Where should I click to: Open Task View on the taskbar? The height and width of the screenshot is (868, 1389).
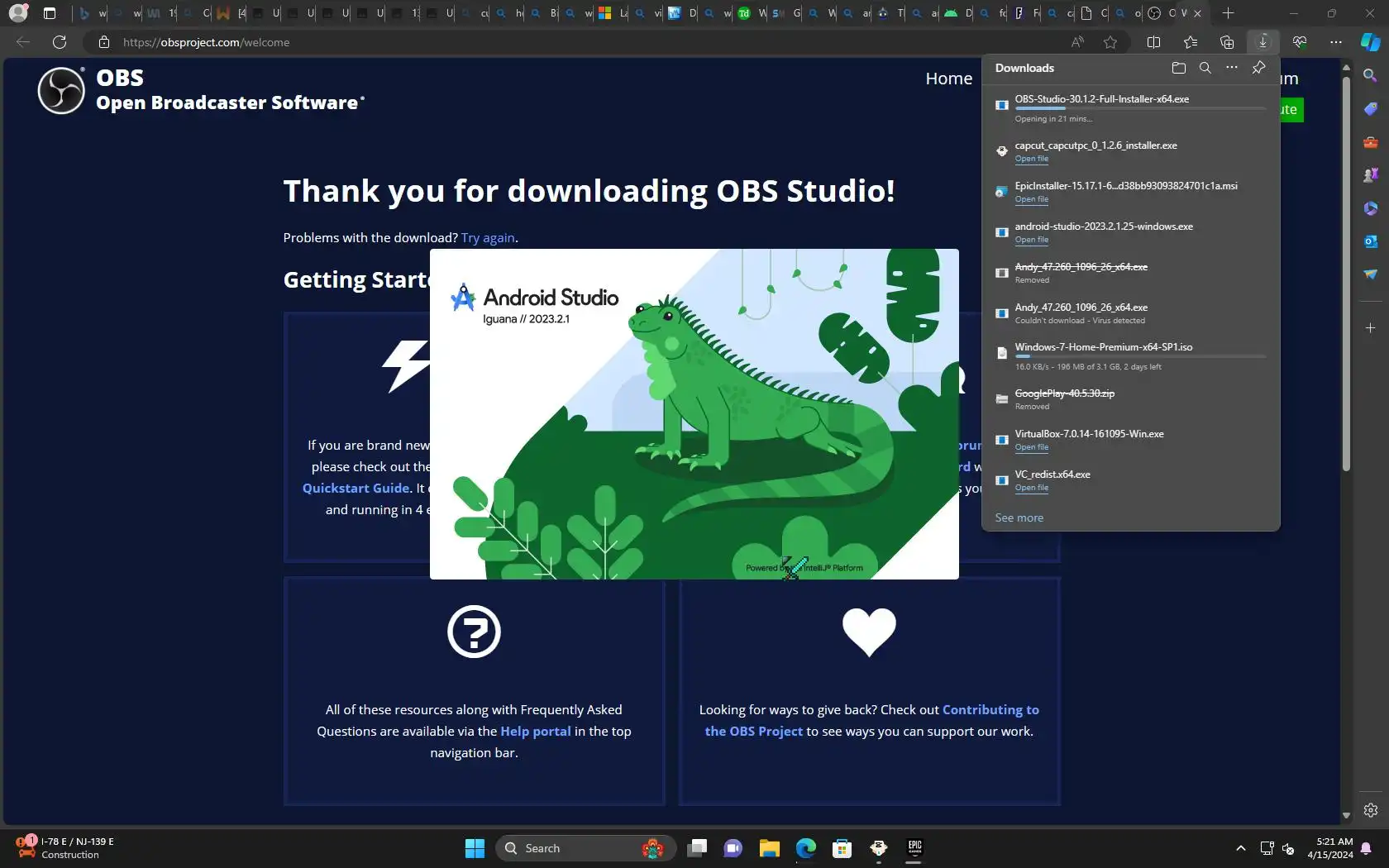pos(697,848)
